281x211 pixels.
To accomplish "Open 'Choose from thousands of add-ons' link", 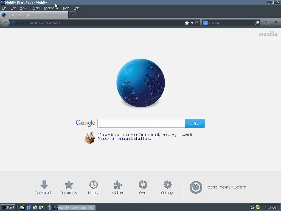I will 124,138.
